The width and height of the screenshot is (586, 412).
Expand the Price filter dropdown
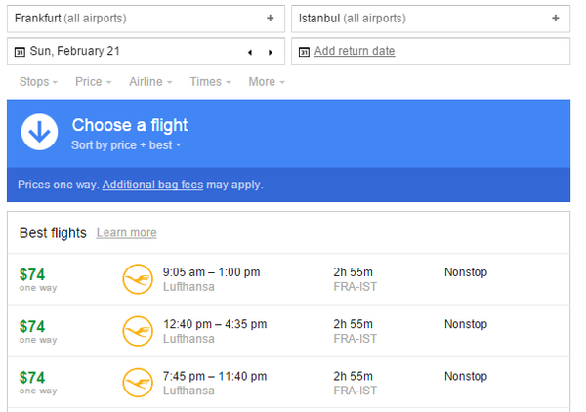pyautogui.click(x=92, y=82)
